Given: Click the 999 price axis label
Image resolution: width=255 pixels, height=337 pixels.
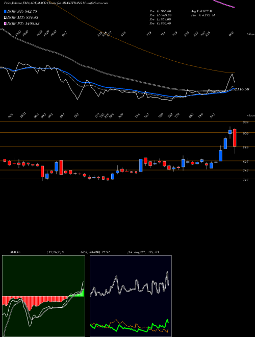Looking at the screenshot, I should click(245, 123).
